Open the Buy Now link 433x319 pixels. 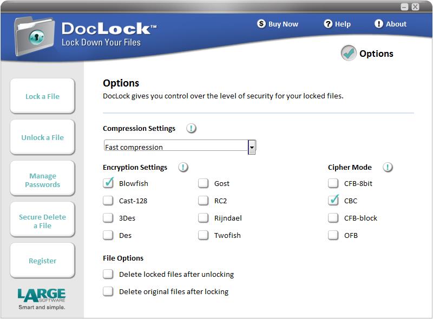[x=278, y=24]
